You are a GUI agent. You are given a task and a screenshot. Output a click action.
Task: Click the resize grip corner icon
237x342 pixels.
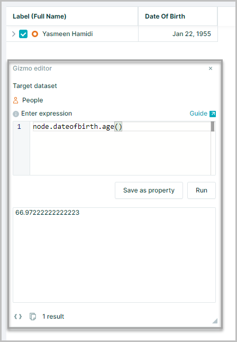tap(215, 321)
